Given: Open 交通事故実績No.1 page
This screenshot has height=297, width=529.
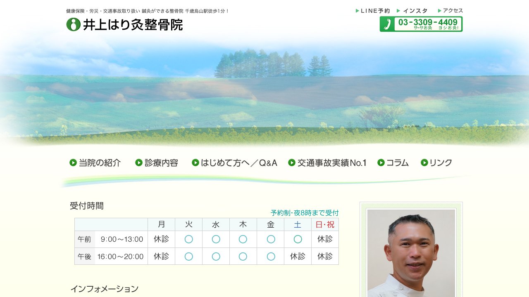Looking at the screenshot, I should [331, 163].
